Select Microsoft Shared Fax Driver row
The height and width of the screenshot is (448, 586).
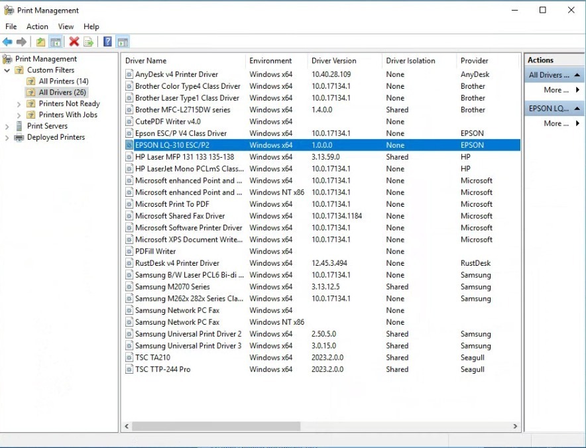coord(322,216)
